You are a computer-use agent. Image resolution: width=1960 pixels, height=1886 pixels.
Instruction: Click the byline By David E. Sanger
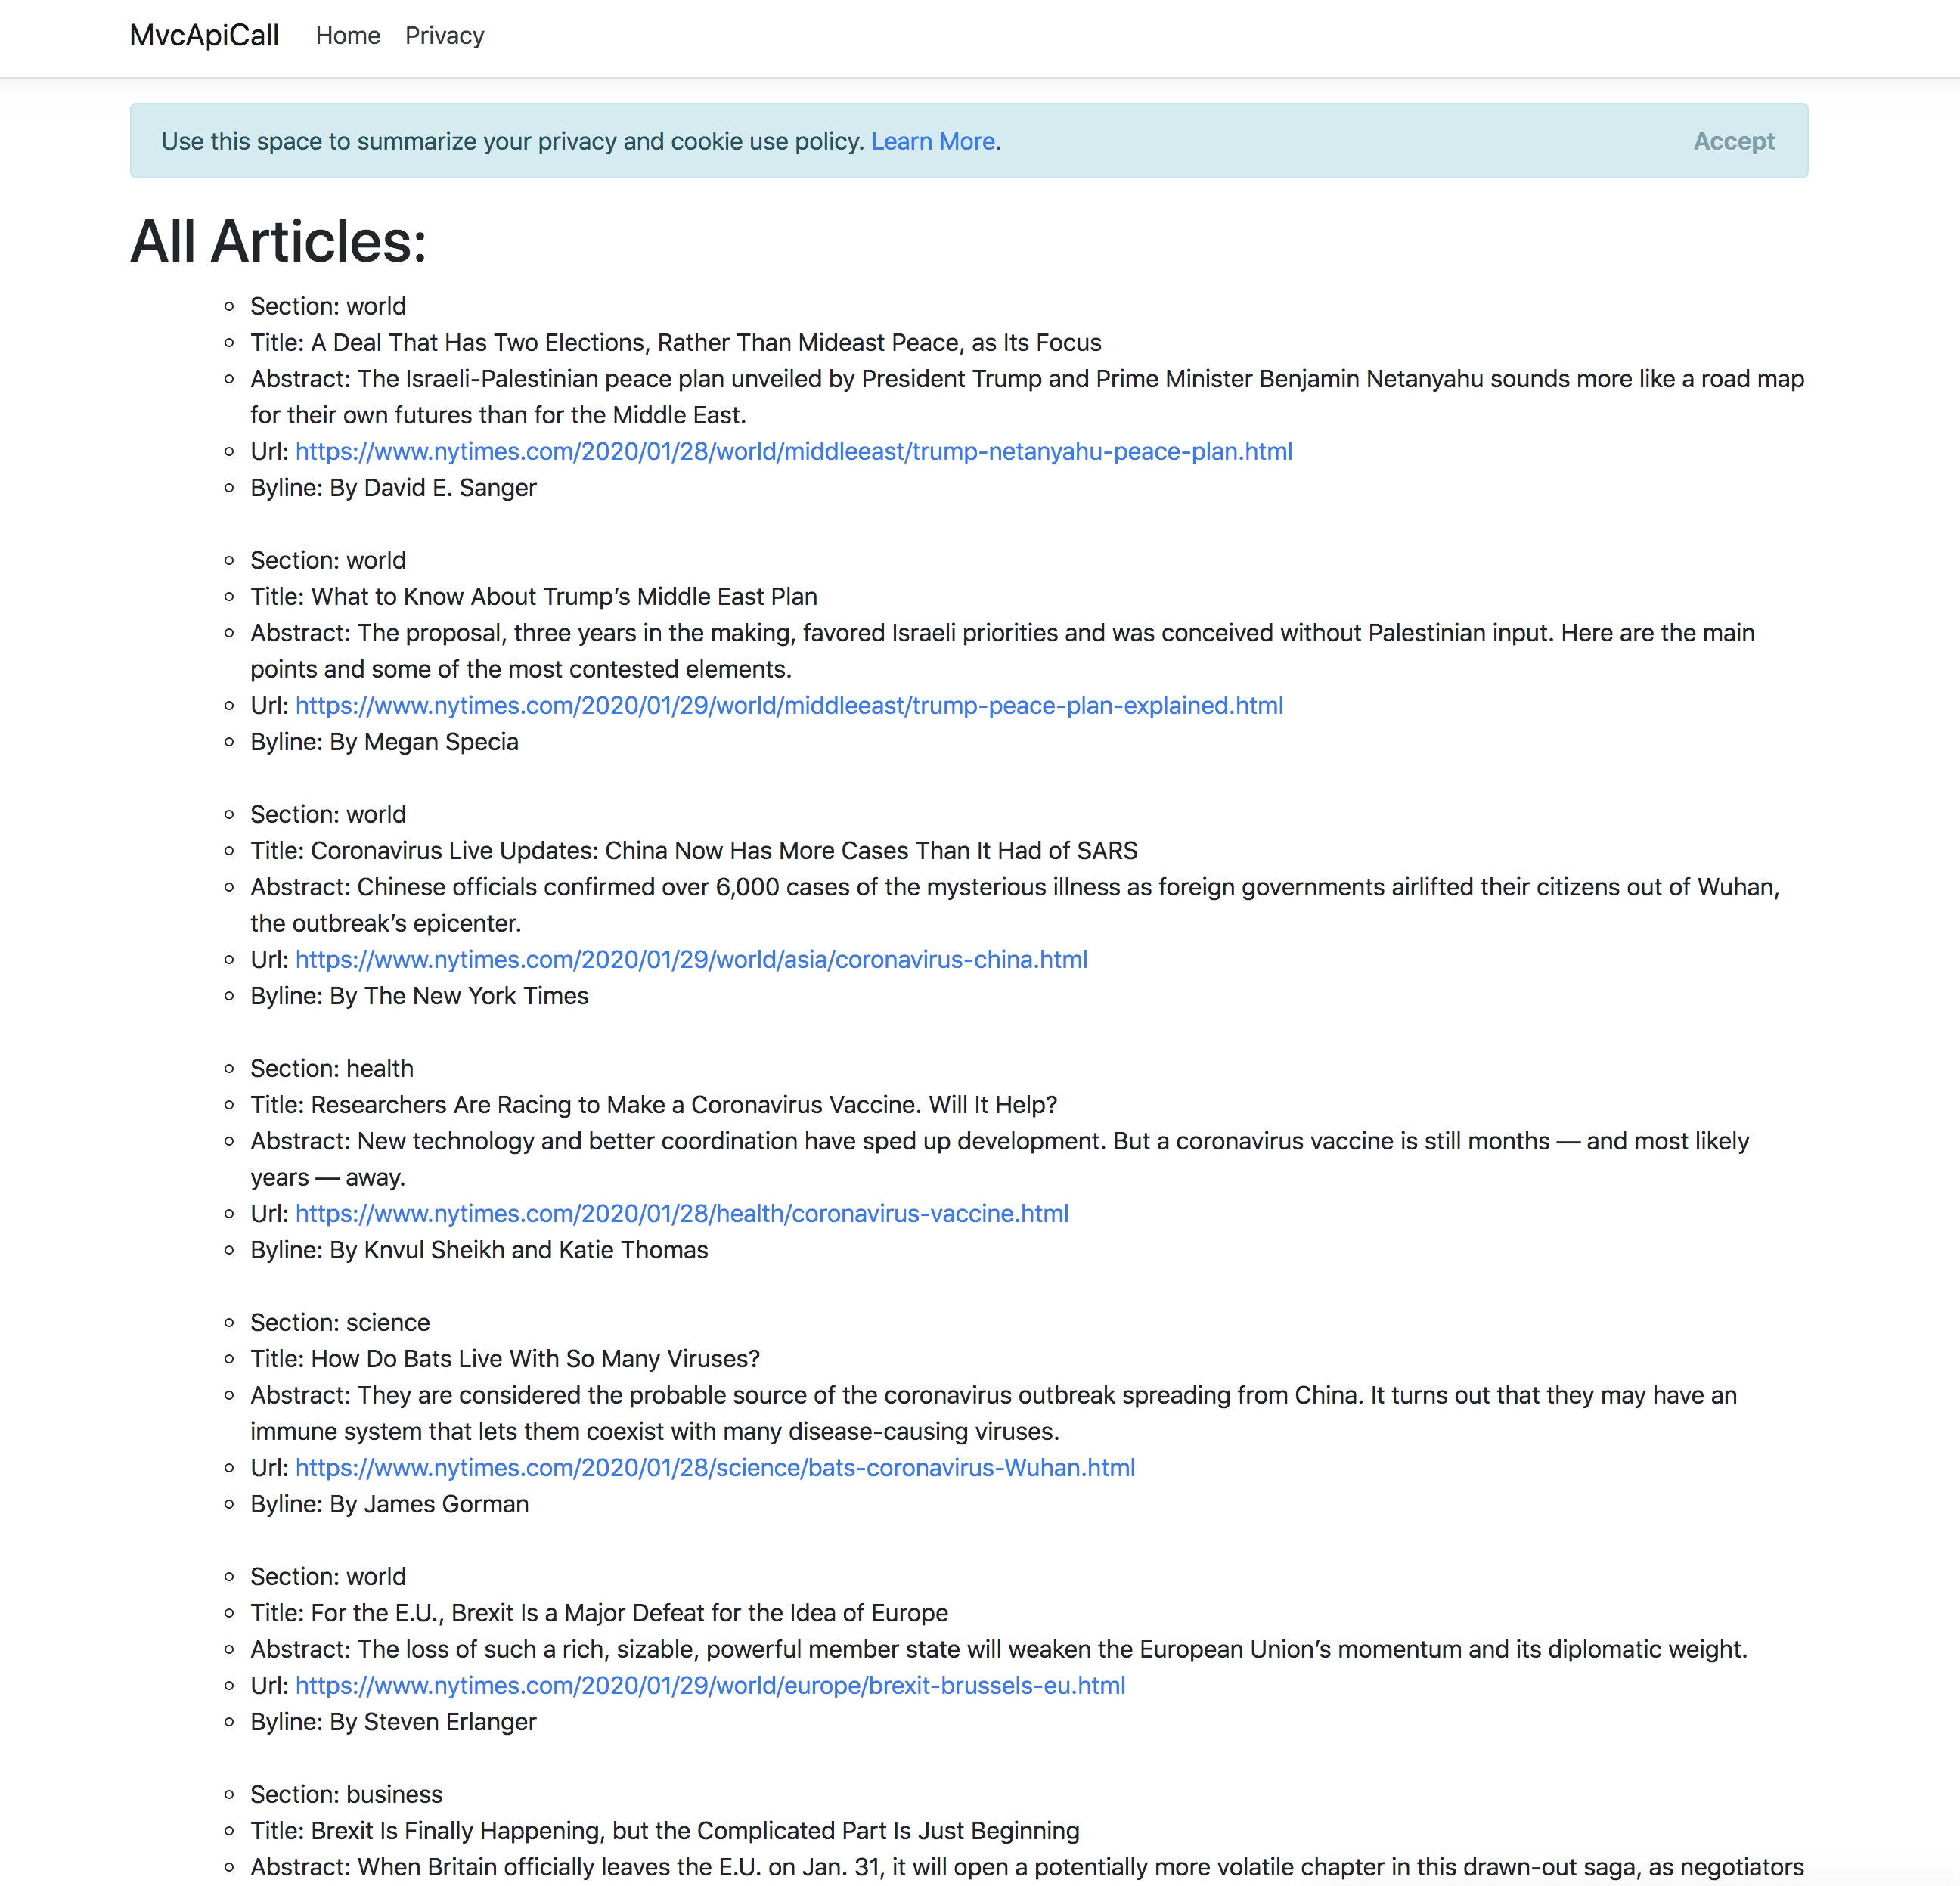393,488
